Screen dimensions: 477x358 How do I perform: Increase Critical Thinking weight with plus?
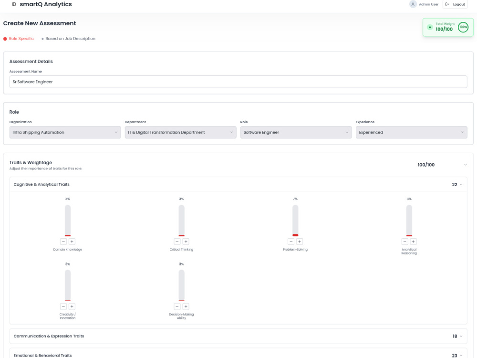(186, 242)
